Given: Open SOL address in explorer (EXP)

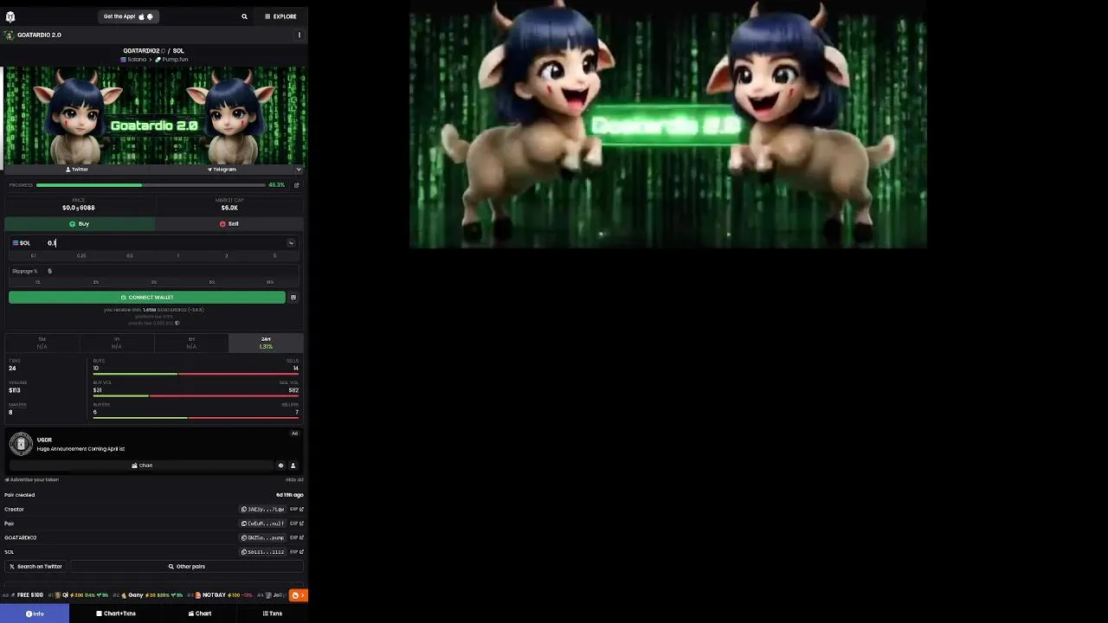Looking at the screenshot, I should pos(297,552).
